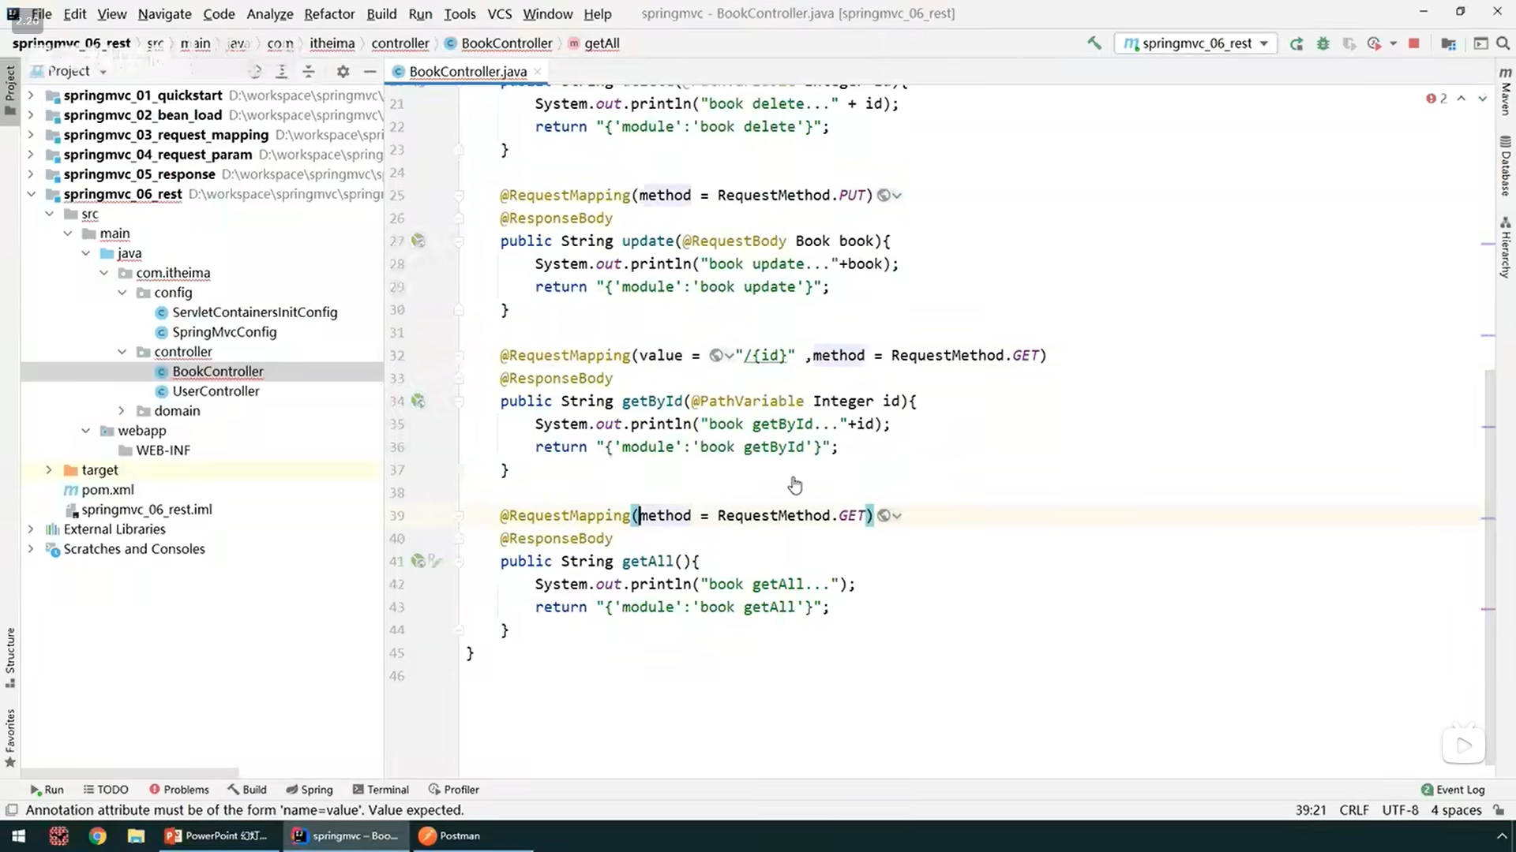
Task: Open the Tools menu
Action: coord(460,13)
